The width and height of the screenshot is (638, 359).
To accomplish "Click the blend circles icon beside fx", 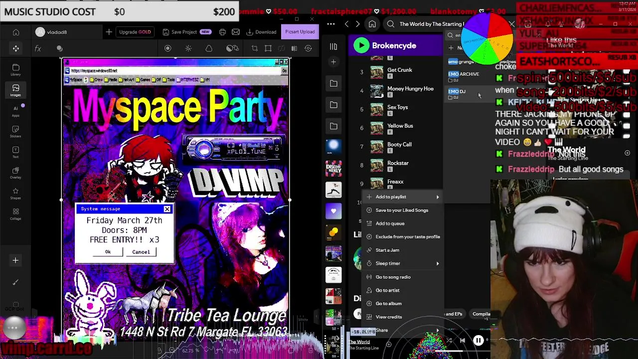I will tap(60, 48).
